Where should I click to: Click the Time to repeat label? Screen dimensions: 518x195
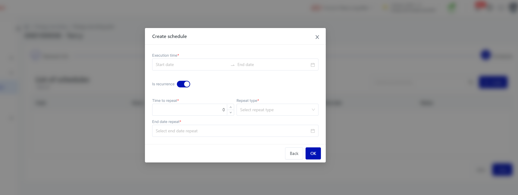click(165, 101)
